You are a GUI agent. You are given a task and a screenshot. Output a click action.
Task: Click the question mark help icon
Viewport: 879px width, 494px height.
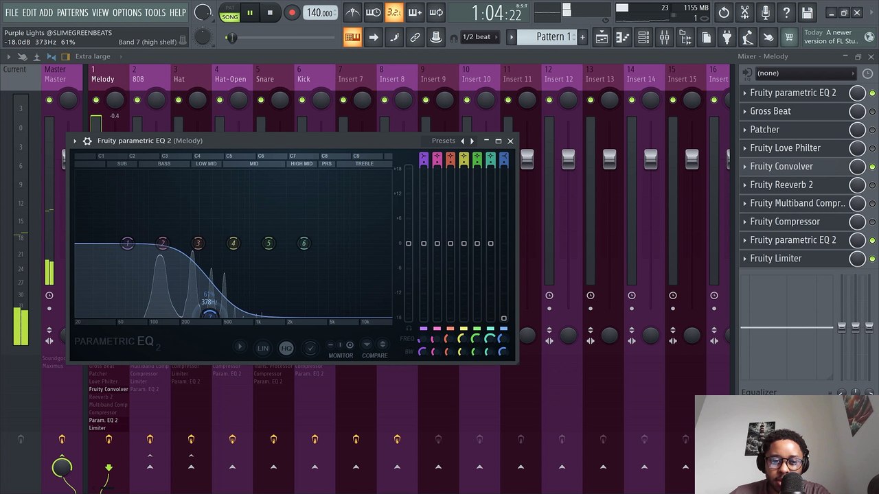[786, 12]
